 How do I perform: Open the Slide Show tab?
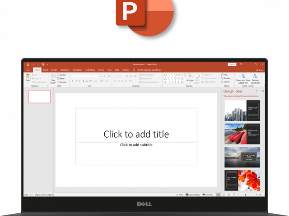point(90,70)
